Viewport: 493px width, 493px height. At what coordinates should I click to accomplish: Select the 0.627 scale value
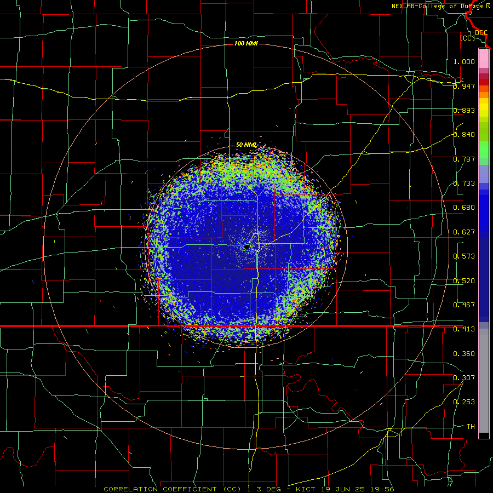click(464, 232)
